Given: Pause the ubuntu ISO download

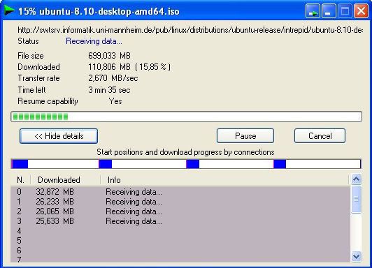Looking at the screenshot, I should [x=245, y=136].
